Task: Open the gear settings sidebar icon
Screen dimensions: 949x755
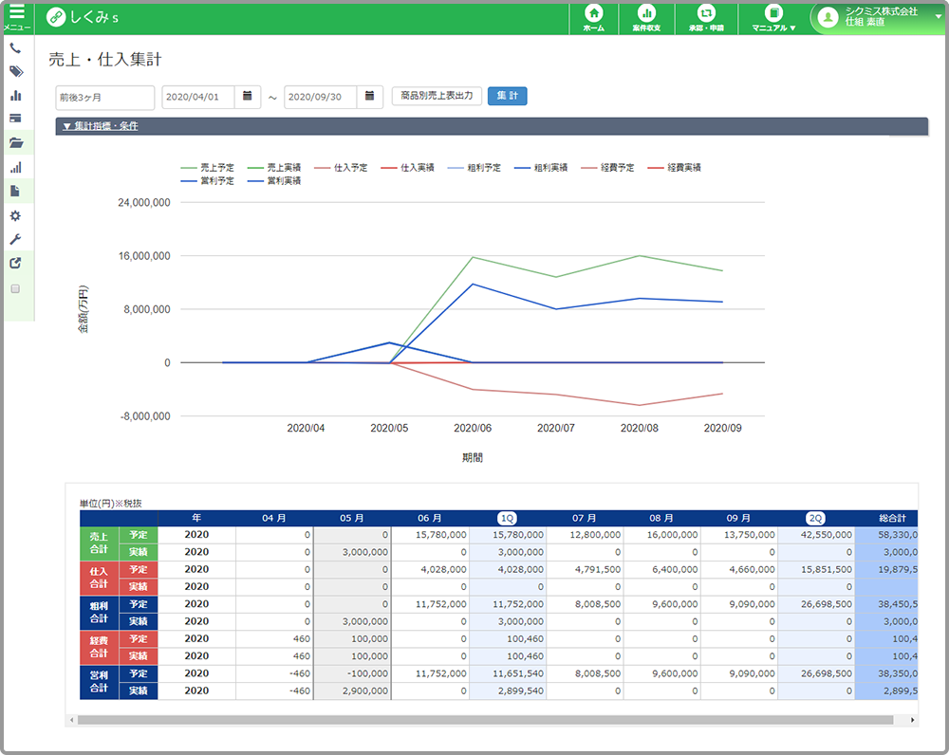Action: click(x=16, y=216)
